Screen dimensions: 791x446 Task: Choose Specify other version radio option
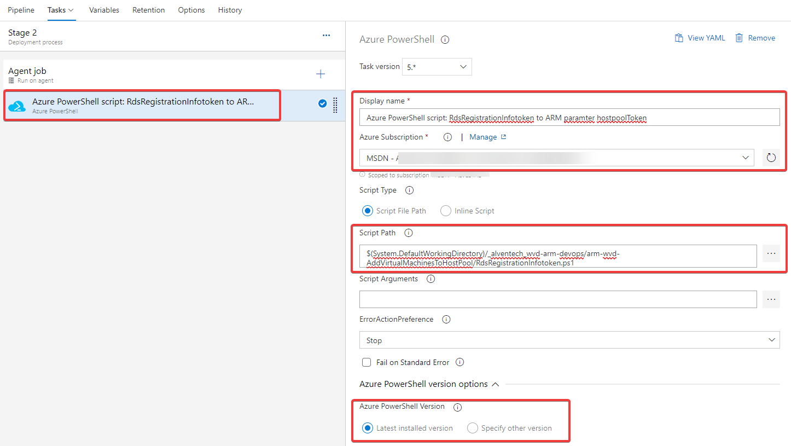coord(473,428)
